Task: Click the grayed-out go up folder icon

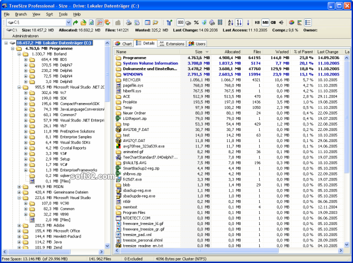Action: [x=118, y=23]
